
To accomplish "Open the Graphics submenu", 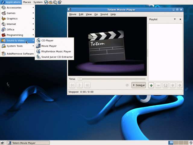I will click(x=17, y=19).
